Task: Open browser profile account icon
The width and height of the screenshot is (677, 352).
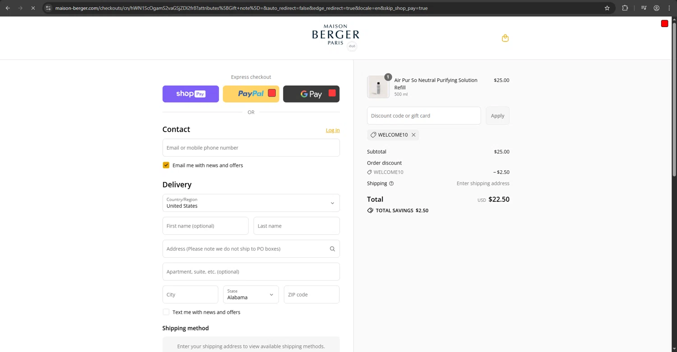Action: [657, 8]
